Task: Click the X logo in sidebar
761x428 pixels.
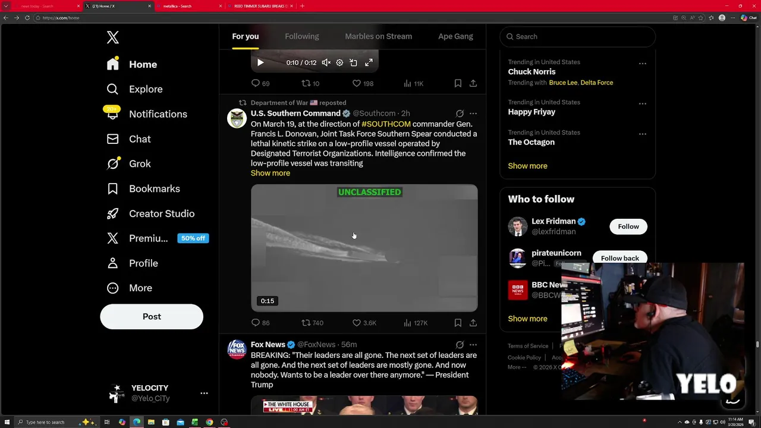Action: pyautogui.click(x=113, y=37)
